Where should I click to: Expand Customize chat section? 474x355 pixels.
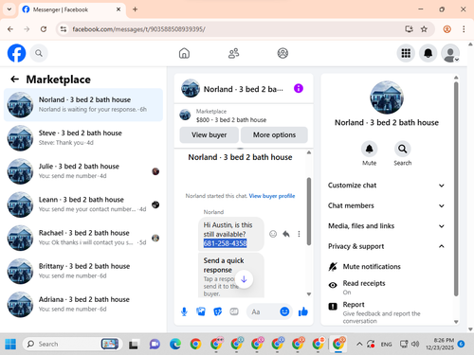387,186
